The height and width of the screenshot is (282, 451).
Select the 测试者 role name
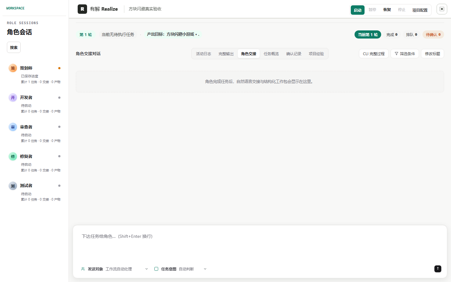pos(26,185)
